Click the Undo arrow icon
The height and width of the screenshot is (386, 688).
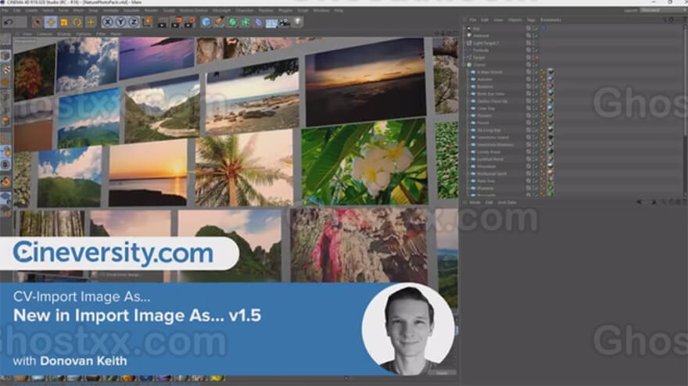point(9,22)
